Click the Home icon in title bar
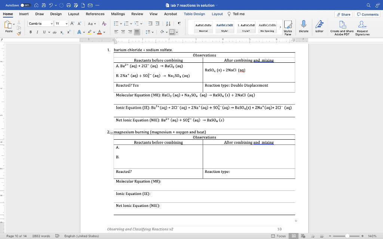383x239 pixels. pos(36,5)
